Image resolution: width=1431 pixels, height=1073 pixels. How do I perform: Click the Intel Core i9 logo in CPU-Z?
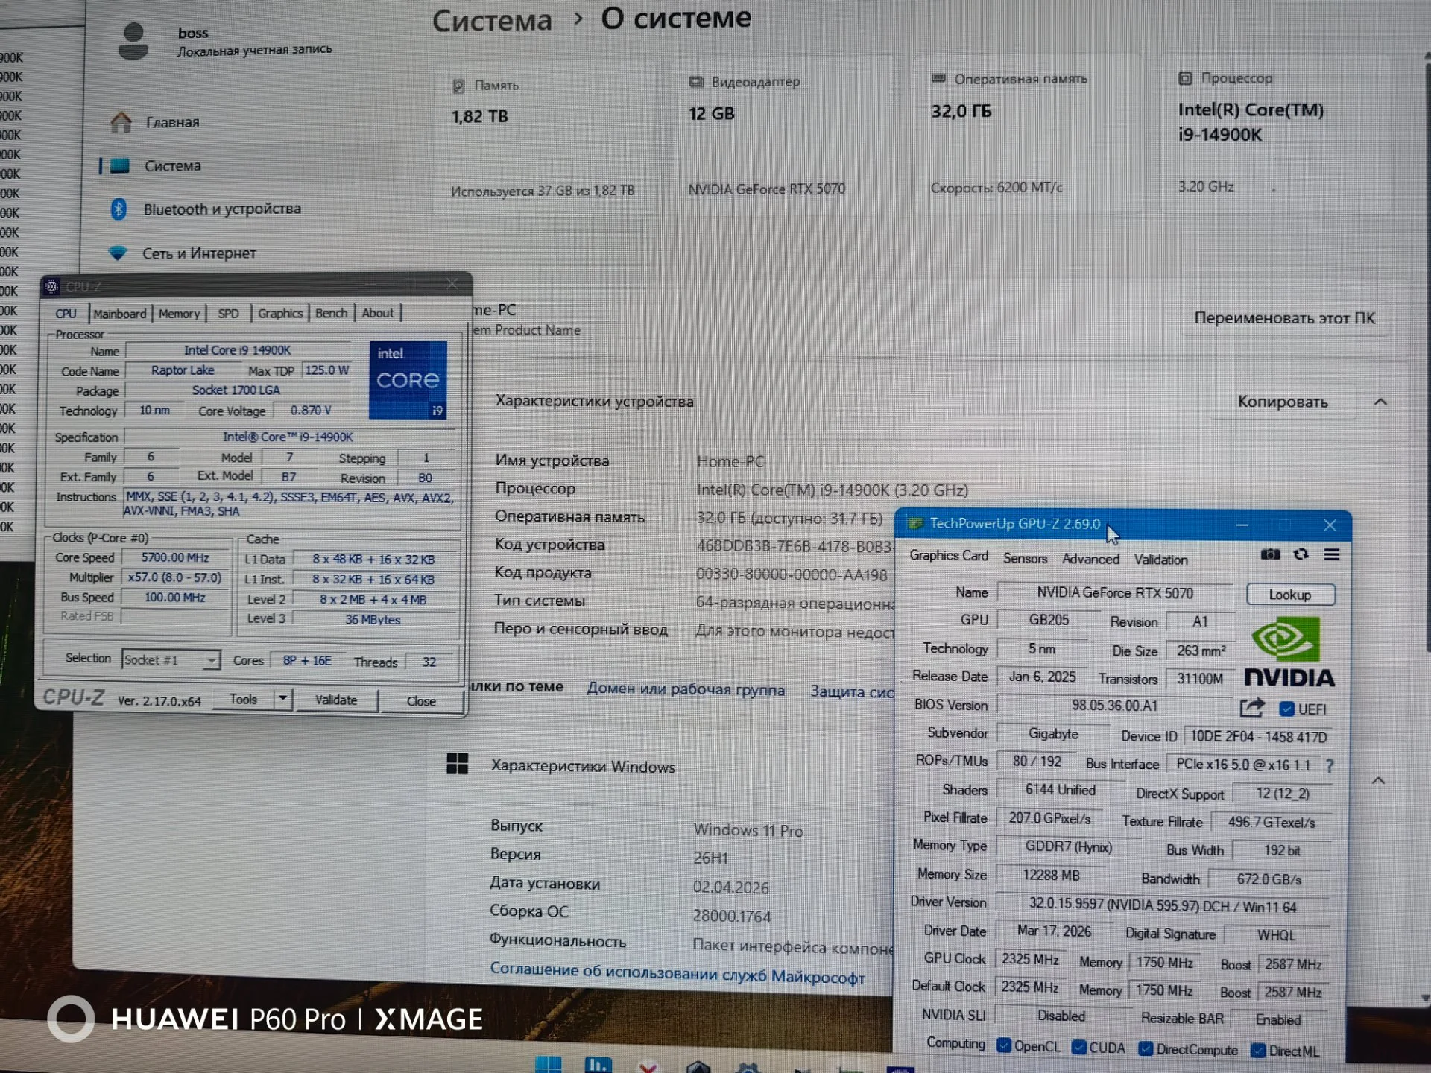408,380
